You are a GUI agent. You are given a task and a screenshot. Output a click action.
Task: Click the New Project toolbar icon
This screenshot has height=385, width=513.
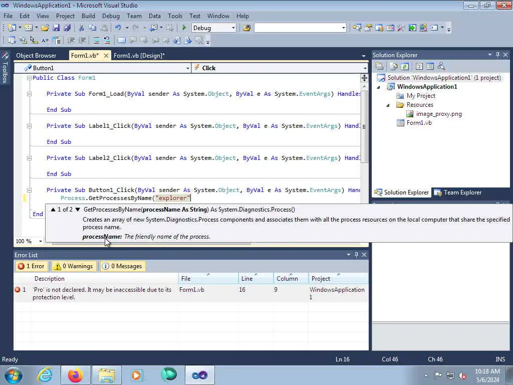[12, 28]
